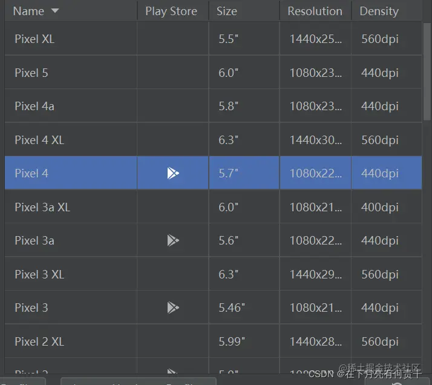Click the 1440x30... resolution cell

point(315,140)
